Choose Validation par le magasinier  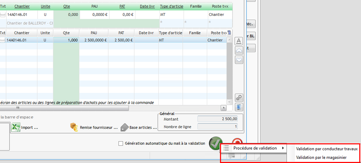pos(321,158)
